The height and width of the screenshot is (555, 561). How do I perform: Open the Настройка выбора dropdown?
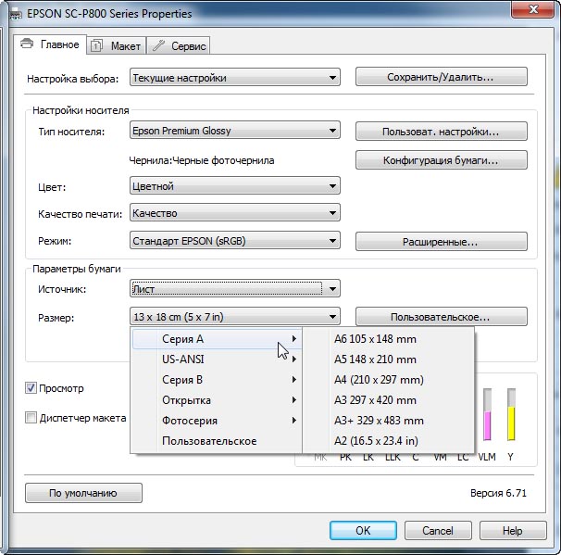235,77
